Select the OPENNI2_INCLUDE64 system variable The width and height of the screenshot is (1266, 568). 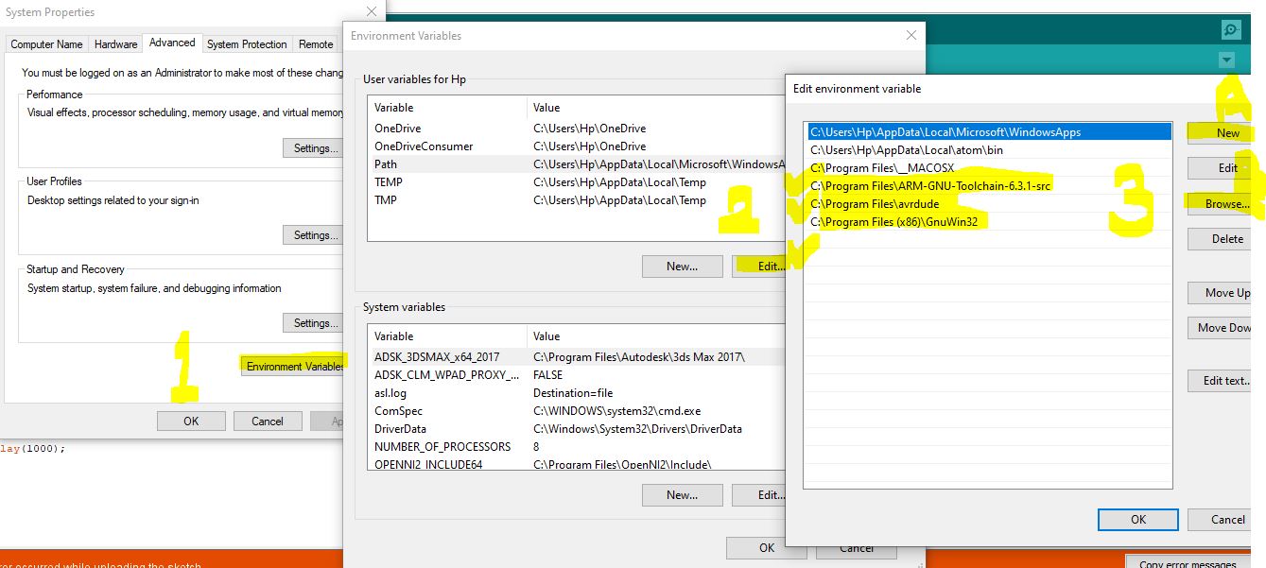577,465
